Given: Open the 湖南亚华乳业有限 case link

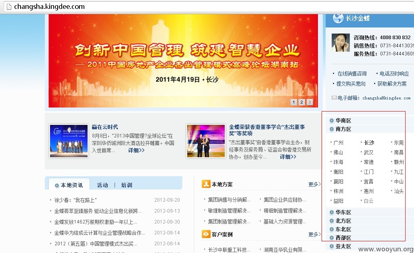Looking at the screenshot, I should pos(284,249).
